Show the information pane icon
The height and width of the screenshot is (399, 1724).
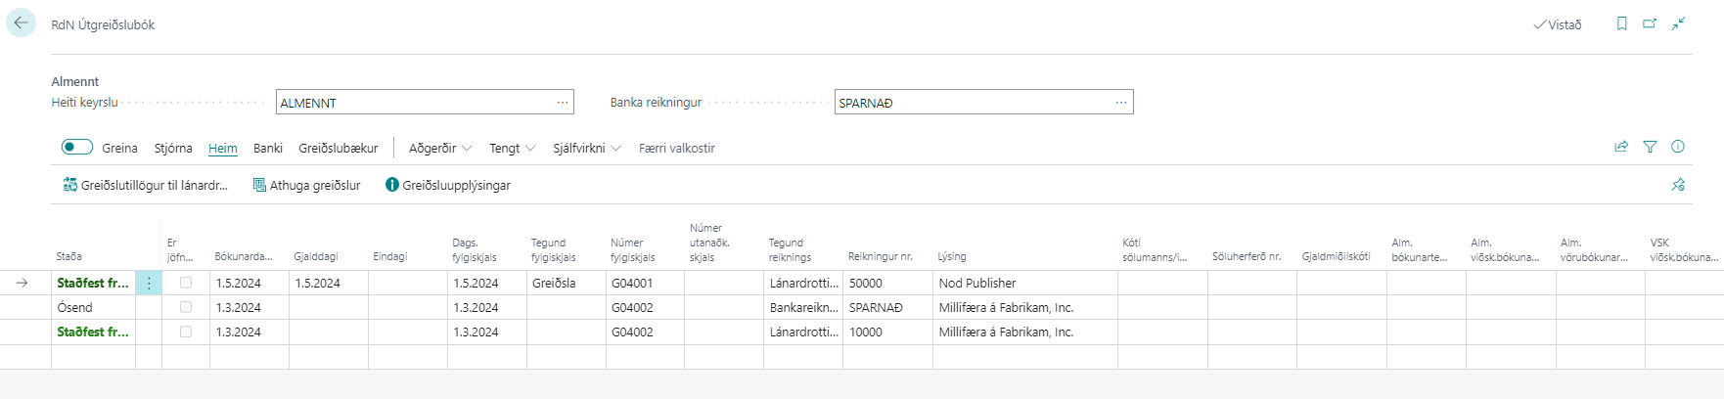coord(1678,147)
